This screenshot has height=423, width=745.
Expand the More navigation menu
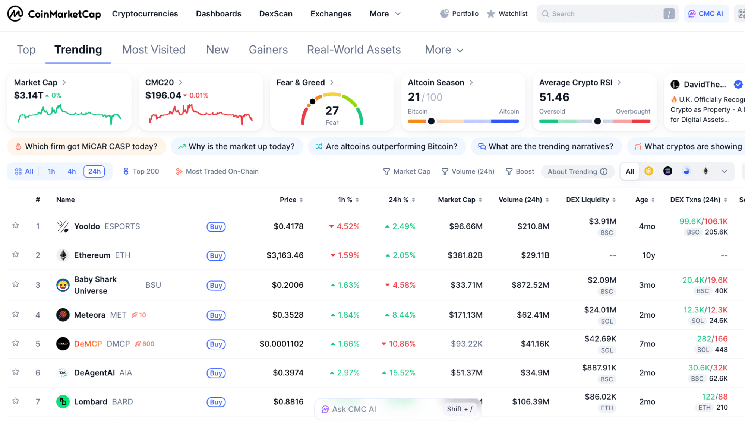[385, 13]
